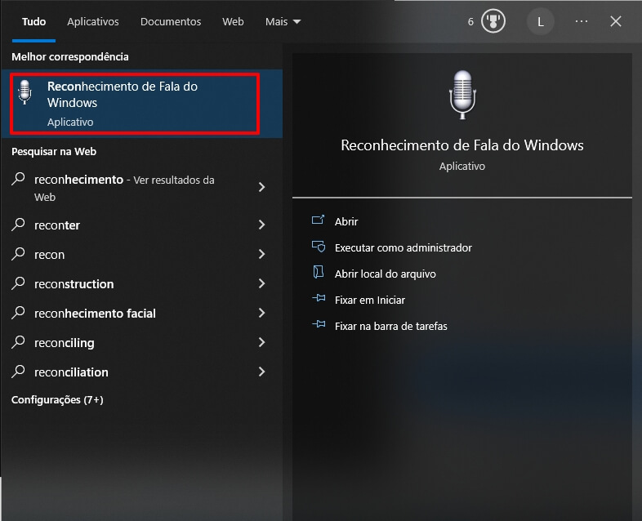
Task: Select web suggestion reconciling
Action: pyautogui.click(x=141, y=342)
